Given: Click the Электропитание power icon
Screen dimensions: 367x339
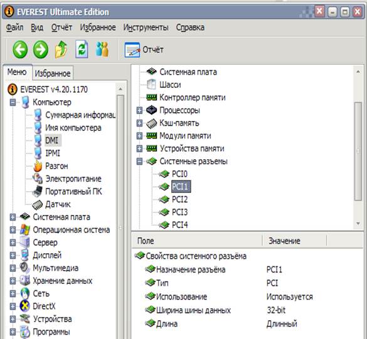Looking at the screenshot, I should tap(38, 179).
